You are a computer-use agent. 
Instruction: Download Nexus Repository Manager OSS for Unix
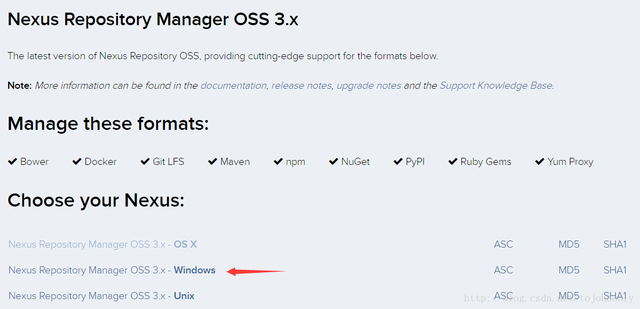pos(101,295)
